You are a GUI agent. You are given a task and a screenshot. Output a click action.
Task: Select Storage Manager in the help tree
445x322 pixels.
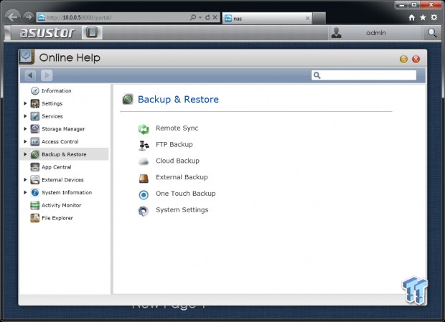click(x=63, y=129)
